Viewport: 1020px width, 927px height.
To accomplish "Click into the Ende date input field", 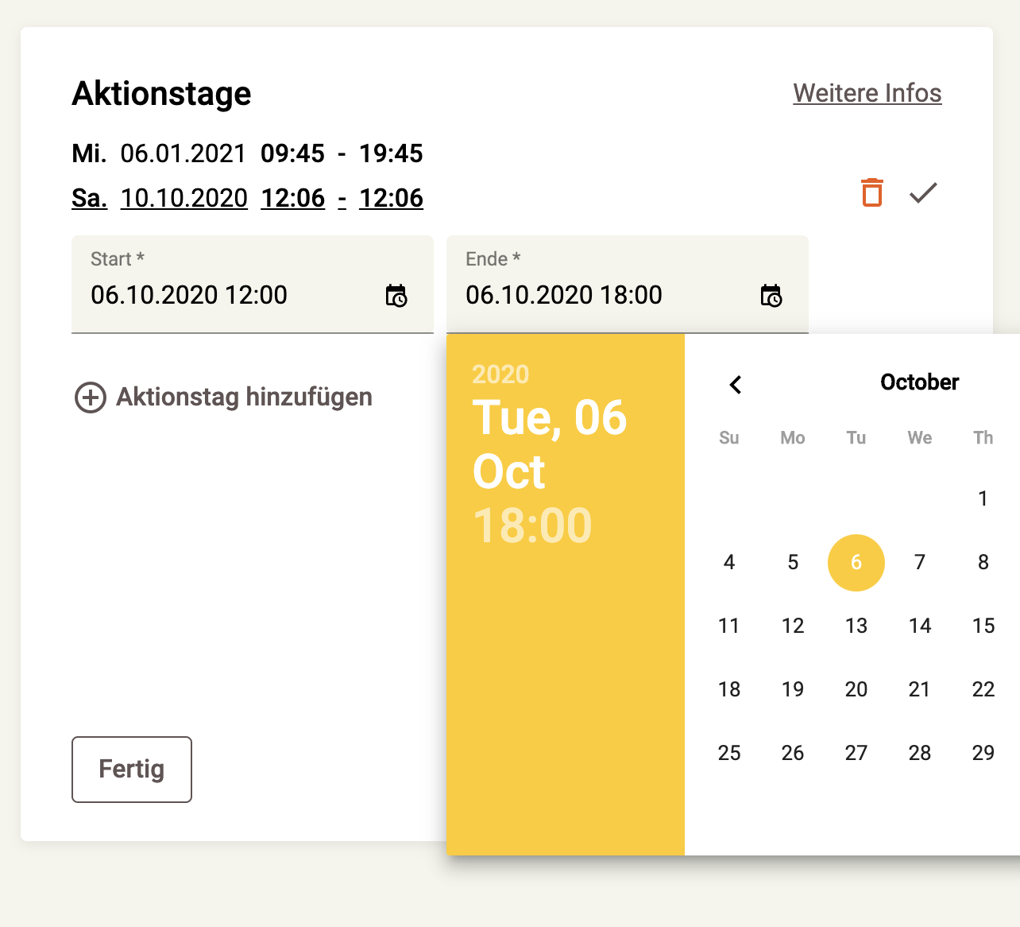I will click(628, 285).
